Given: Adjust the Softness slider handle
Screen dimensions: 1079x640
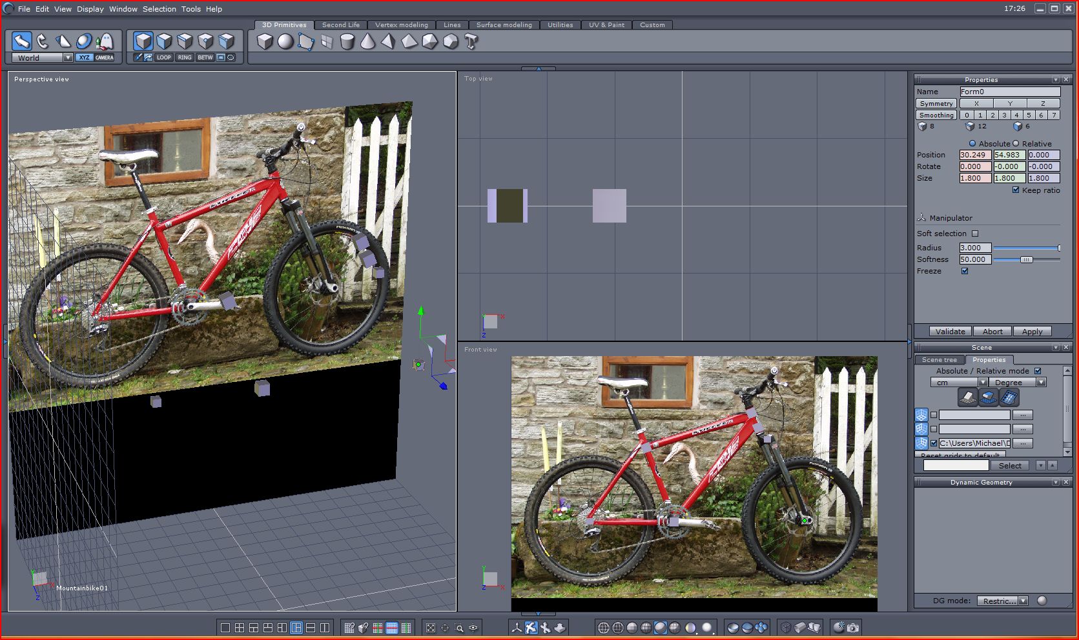Looking at the screenshot, I should pyautogui.click(x=1026, y=259).
